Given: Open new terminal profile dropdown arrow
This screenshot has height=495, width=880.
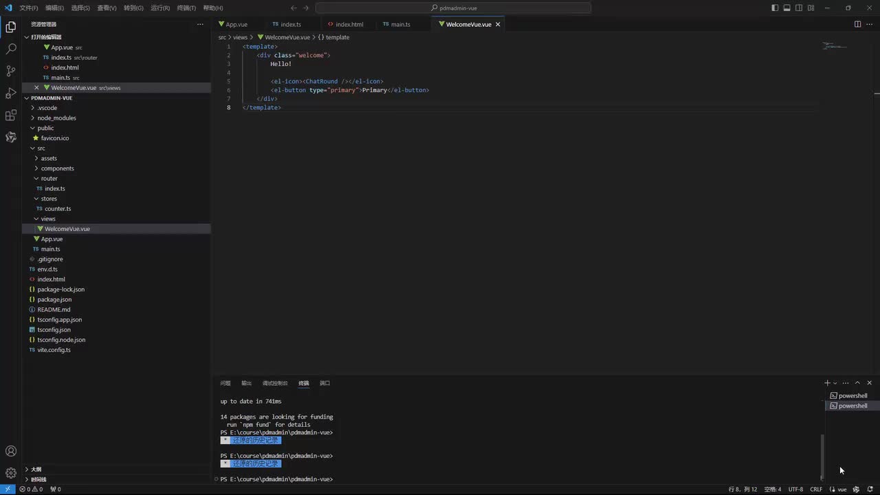Looking at the screenshot, I should pyautogui.click(x=835, y=383).
